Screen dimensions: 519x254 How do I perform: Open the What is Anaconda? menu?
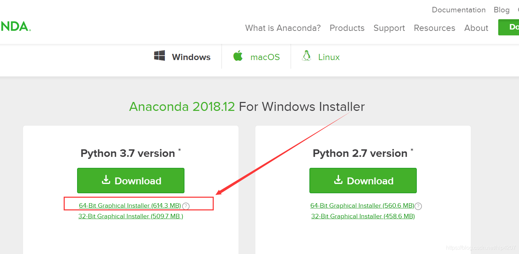[x=283, y=28]
